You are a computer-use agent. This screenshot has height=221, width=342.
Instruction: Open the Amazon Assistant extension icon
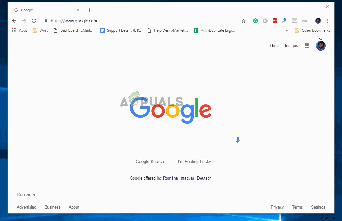pos(285,21)
